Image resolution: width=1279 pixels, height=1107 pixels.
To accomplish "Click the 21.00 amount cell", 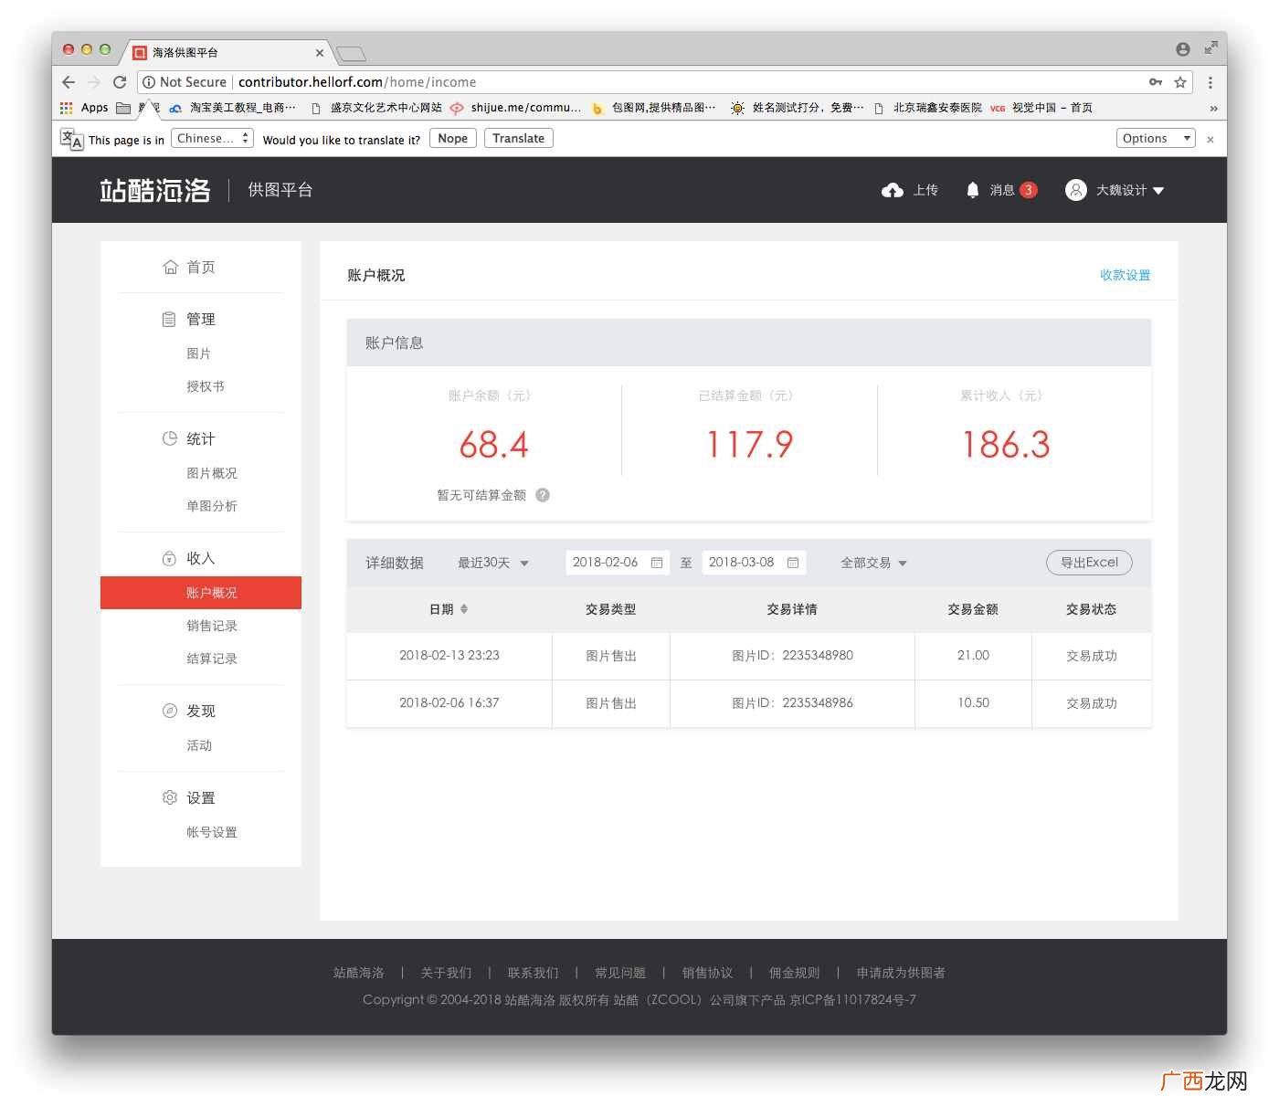I will click(x=973, y=656).
